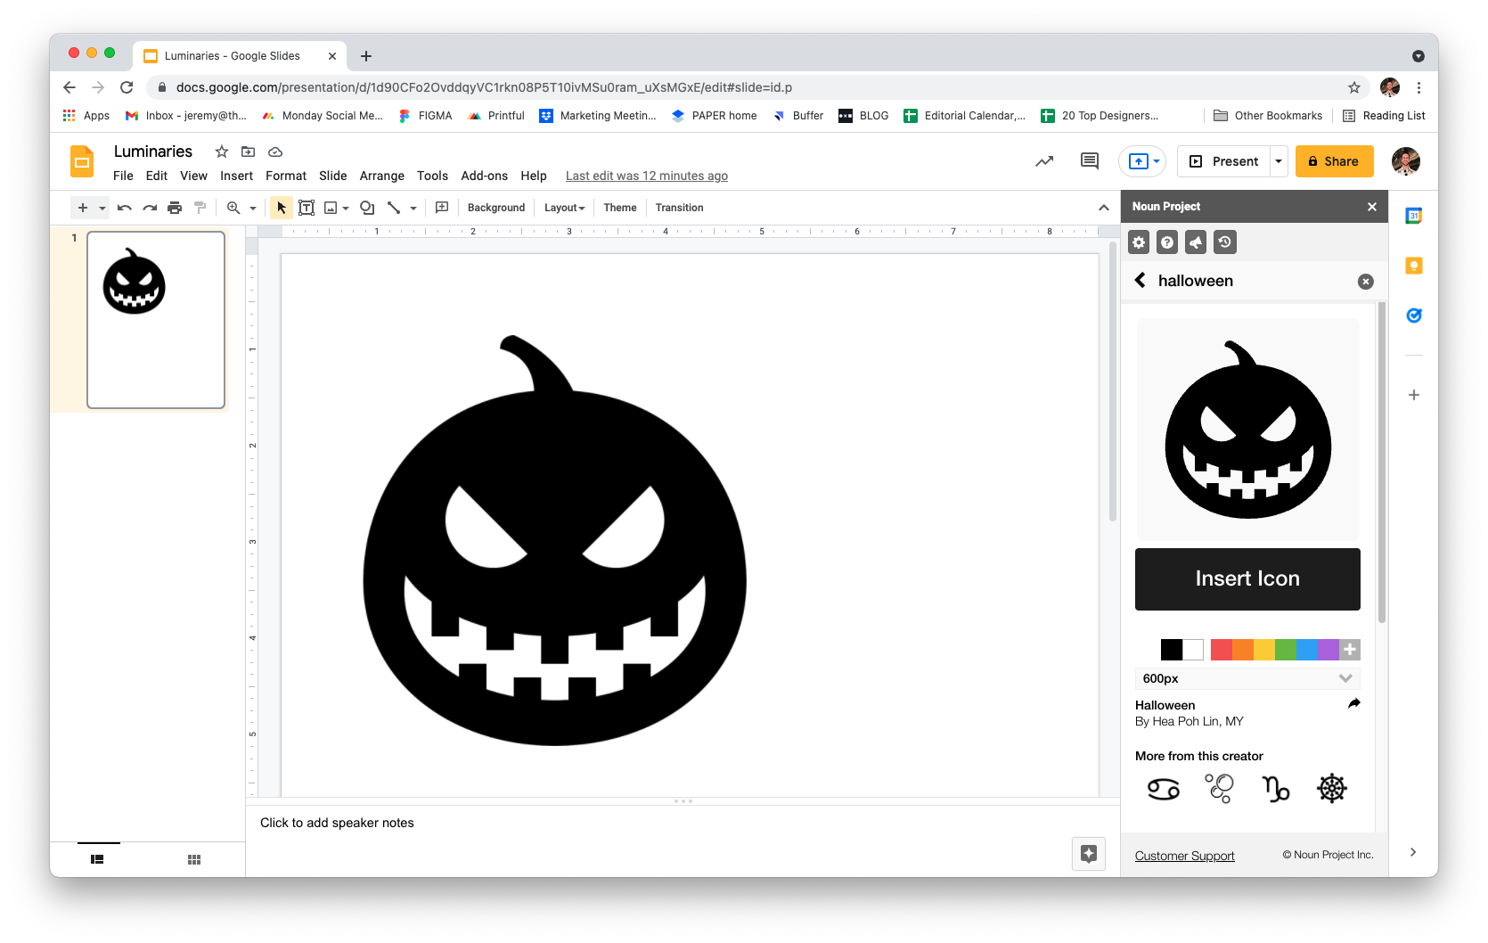Star the Luminaries presentation
1488x943 pixels.
[222, 152]
